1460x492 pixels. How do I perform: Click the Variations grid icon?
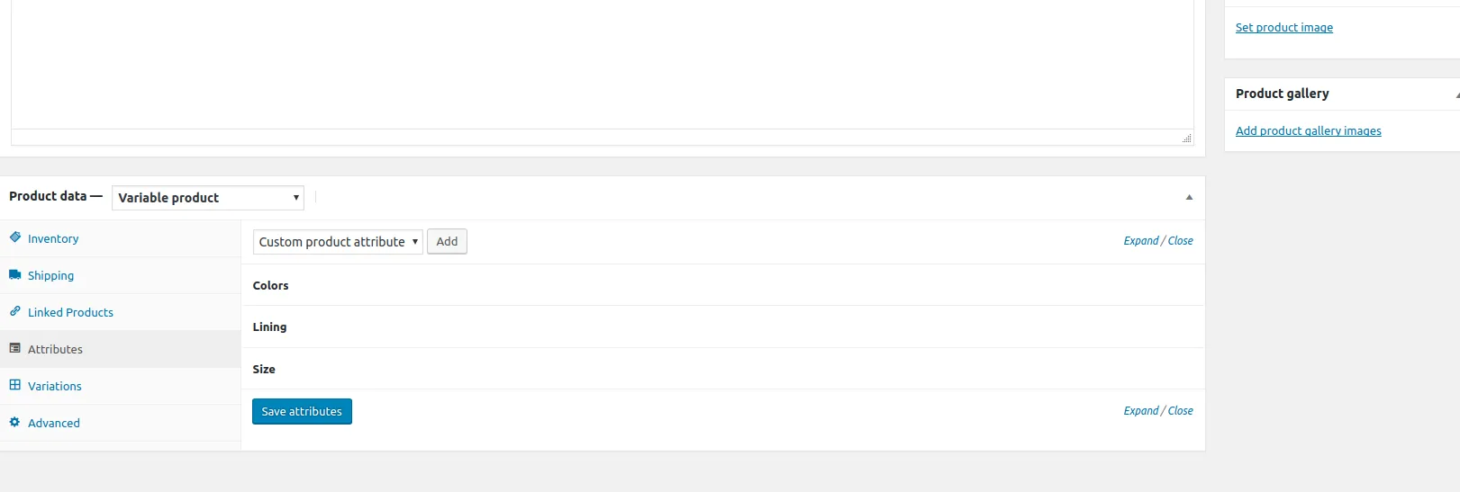(15, 385)
